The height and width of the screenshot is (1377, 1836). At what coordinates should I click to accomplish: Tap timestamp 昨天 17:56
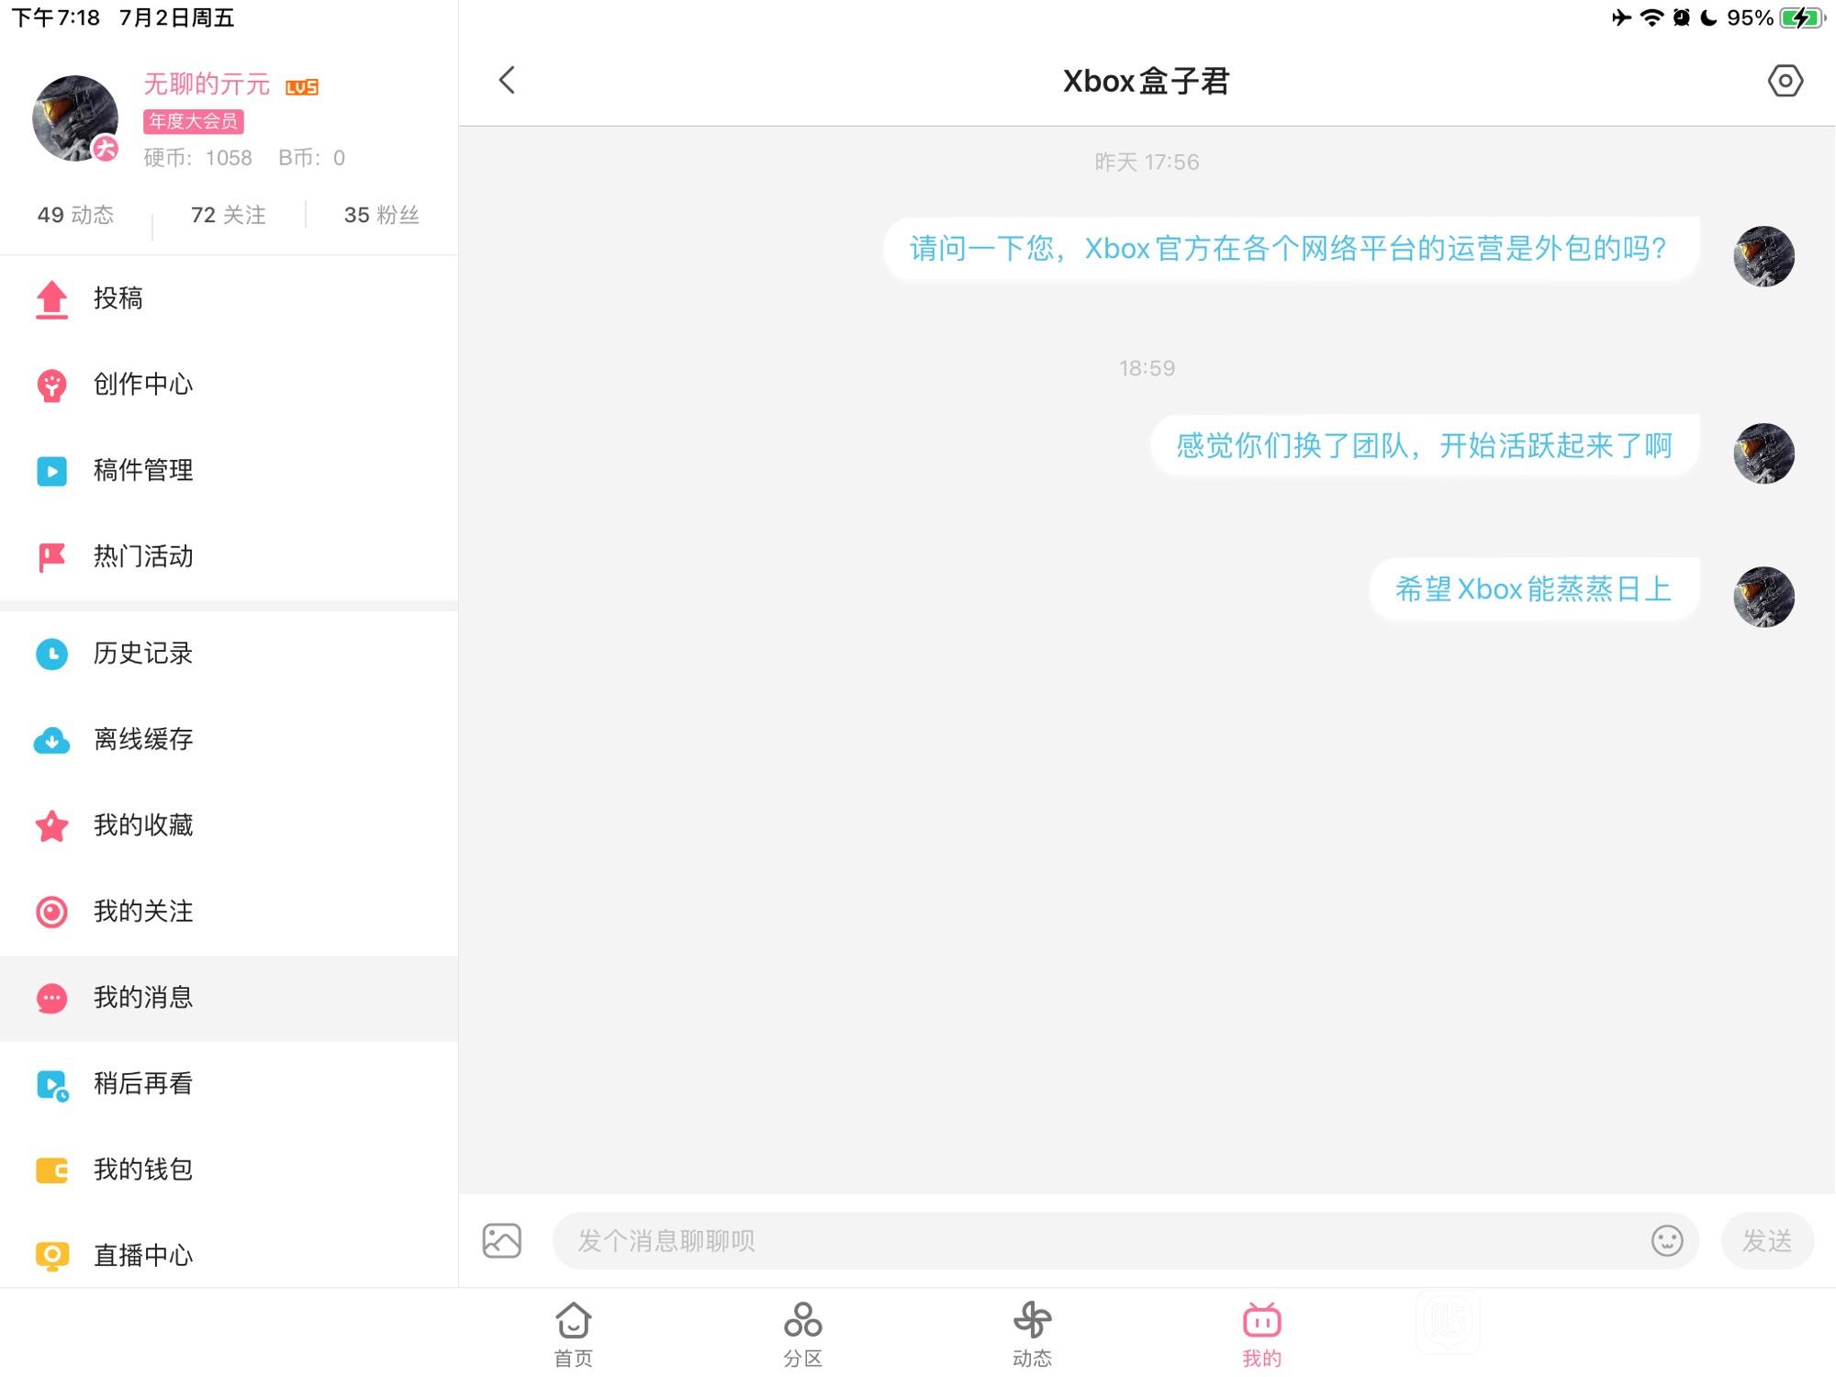tap(1147, 162)
